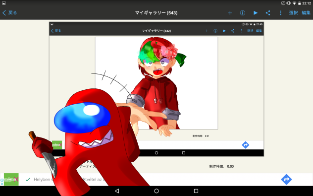Click the 制作時間 0:00 label
Viewport: 313px width, 196px height.
pyautogui.click(x=221, y=166)
